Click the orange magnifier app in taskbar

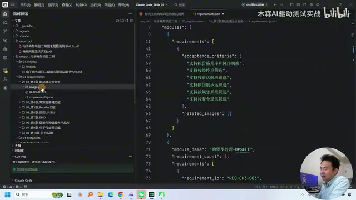(90, 194)
